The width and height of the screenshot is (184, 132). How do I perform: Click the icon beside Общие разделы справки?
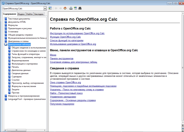tap(6, 35)
